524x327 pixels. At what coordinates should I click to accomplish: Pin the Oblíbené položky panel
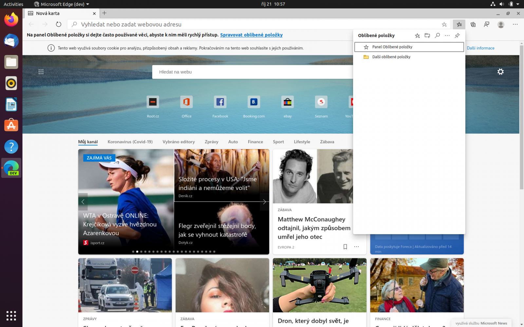tap(457, 36)
